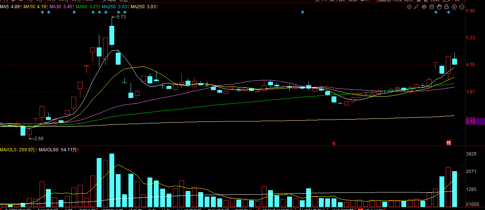Click the red q marker below candles
The image size is (485, 210).
[x=334, y=143]
